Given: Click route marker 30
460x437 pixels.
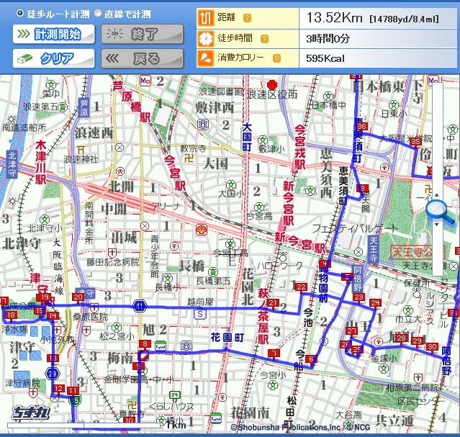Looking at the screenshot, I should pyautogui.click(x=432, y=347).
